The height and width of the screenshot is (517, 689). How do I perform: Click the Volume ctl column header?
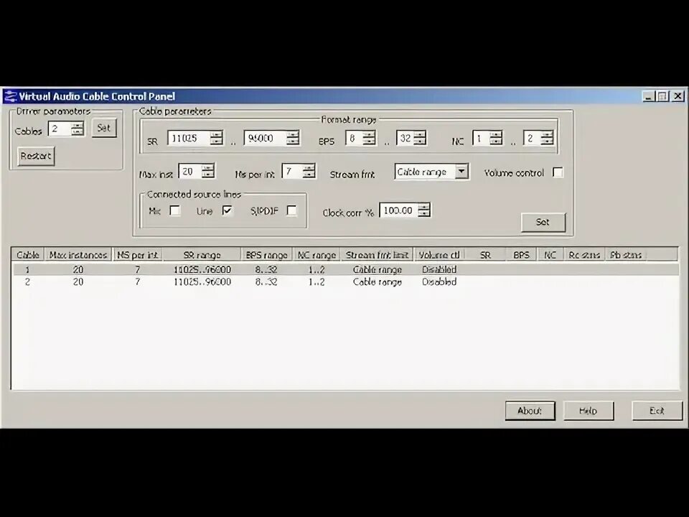pos(439,255)
